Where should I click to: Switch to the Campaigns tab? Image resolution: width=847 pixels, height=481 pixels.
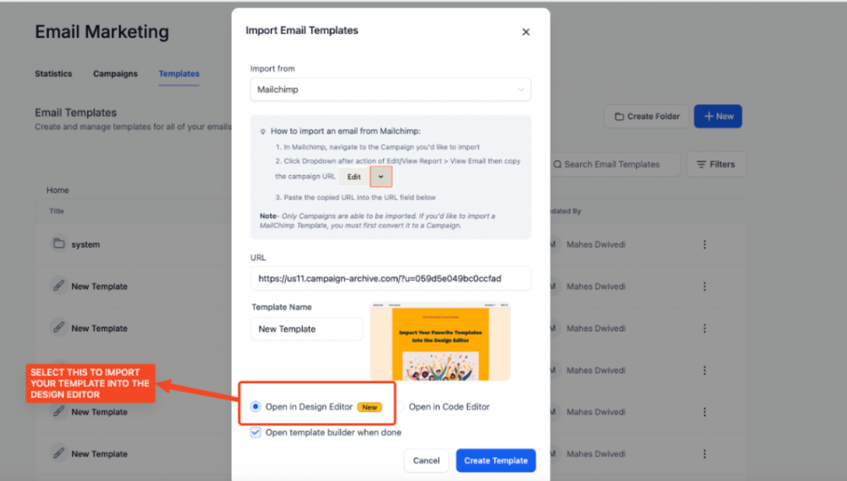(115, 73)
